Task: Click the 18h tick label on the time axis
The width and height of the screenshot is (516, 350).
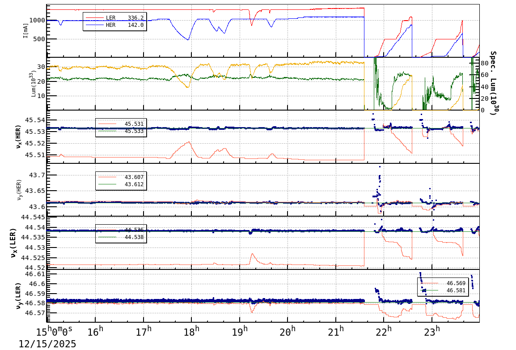Action: [192, 330]
